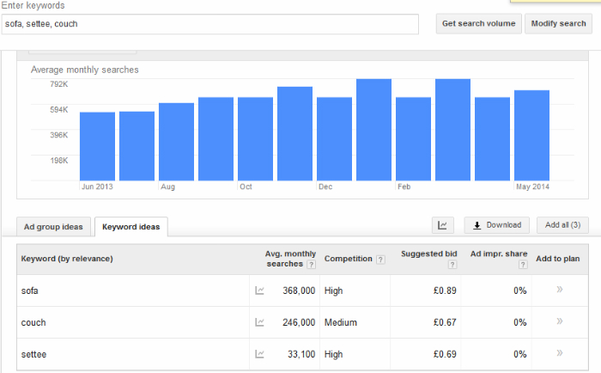Click the 792K axis label

point(59,84)
